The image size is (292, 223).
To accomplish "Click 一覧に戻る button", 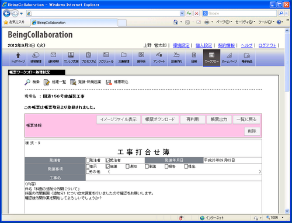I will pyautogui.click(x=246, y=119).
